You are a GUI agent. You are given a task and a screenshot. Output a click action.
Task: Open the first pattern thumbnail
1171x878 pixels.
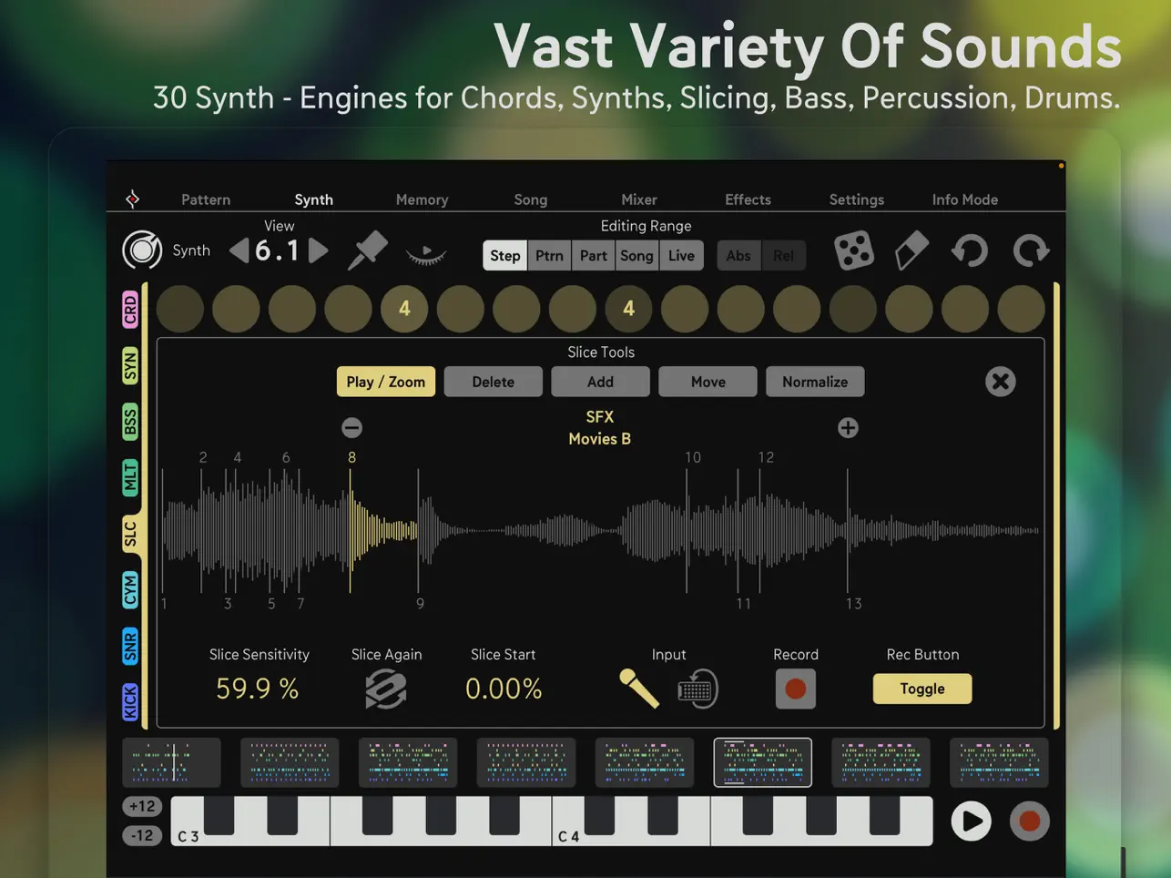pos(171,762)
